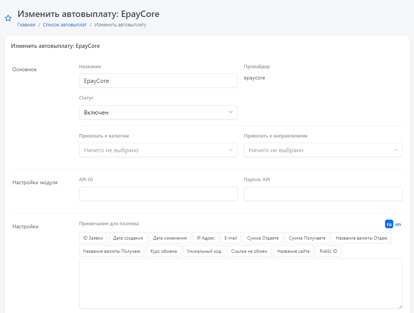This screenshot has height=313, width=414.
Task: Switch note language to en
Action: [x=398, y=224]
